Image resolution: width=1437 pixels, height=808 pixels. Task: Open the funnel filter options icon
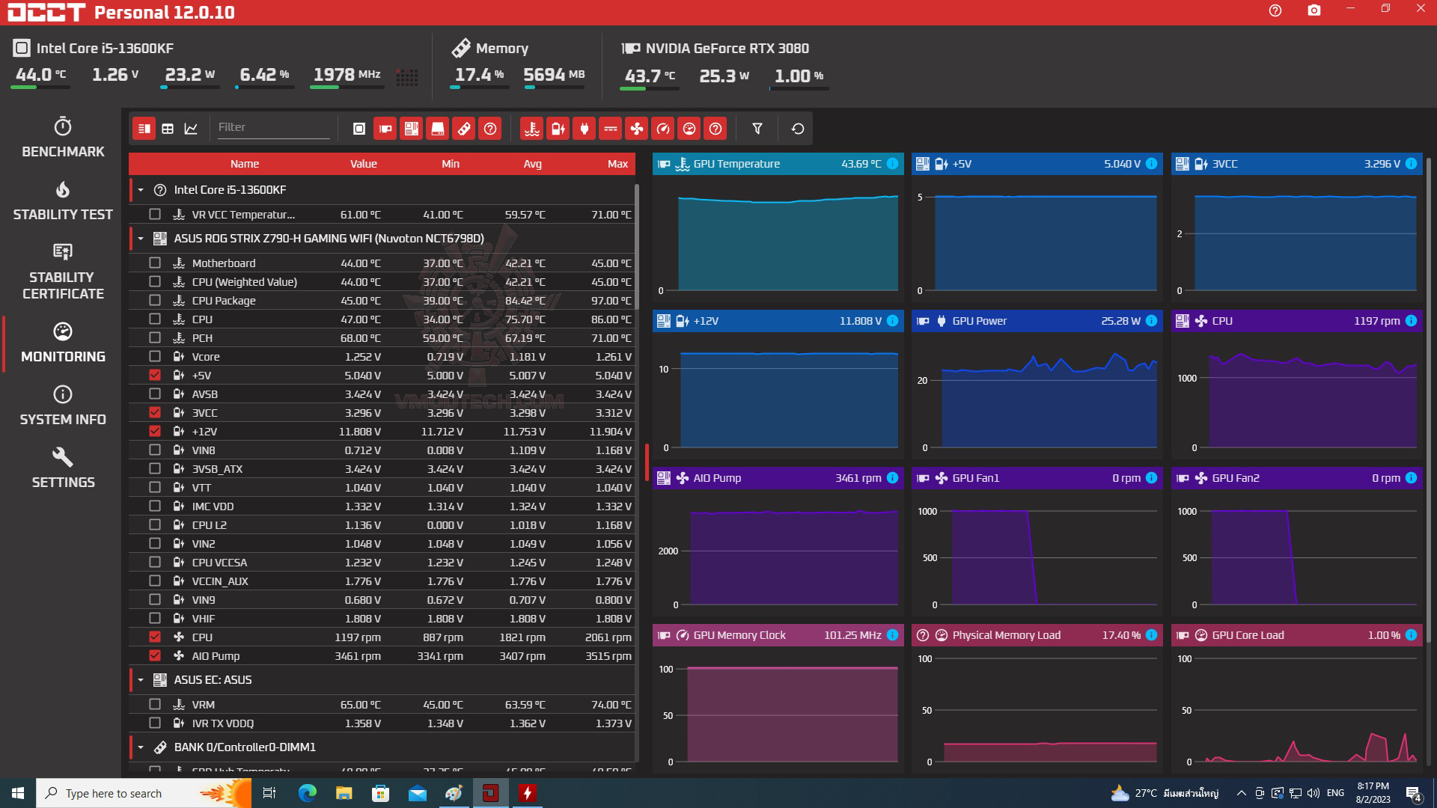(757, 129)
